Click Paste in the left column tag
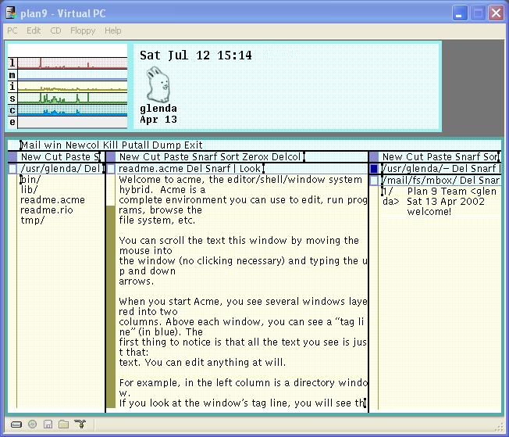This screenshot has height=437, width=509. 77,157
